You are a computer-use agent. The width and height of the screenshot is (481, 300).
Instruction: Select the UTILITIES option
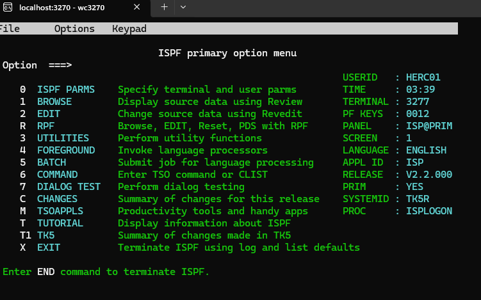(x=63, y=138)
